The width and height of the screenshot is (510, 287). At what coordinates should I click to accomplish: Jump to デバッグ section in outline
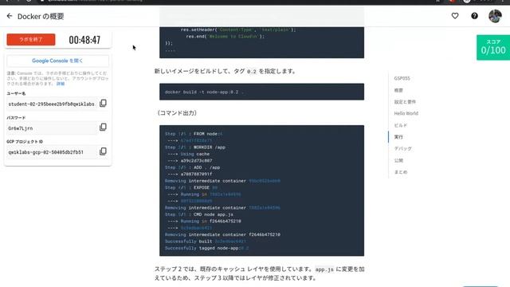click(402, 148)
